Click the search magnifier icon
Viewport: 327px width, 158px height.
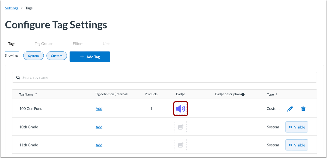(x=18, y=78)
